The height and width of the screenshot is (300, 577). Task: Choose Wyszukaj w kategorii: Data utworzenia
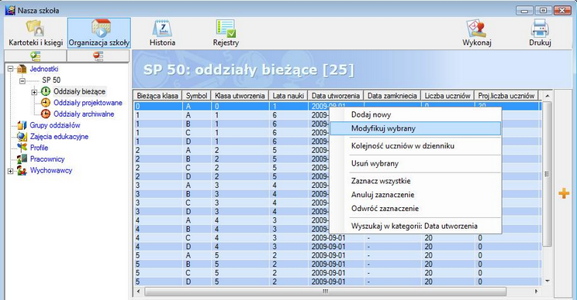[x=416, y=226]
